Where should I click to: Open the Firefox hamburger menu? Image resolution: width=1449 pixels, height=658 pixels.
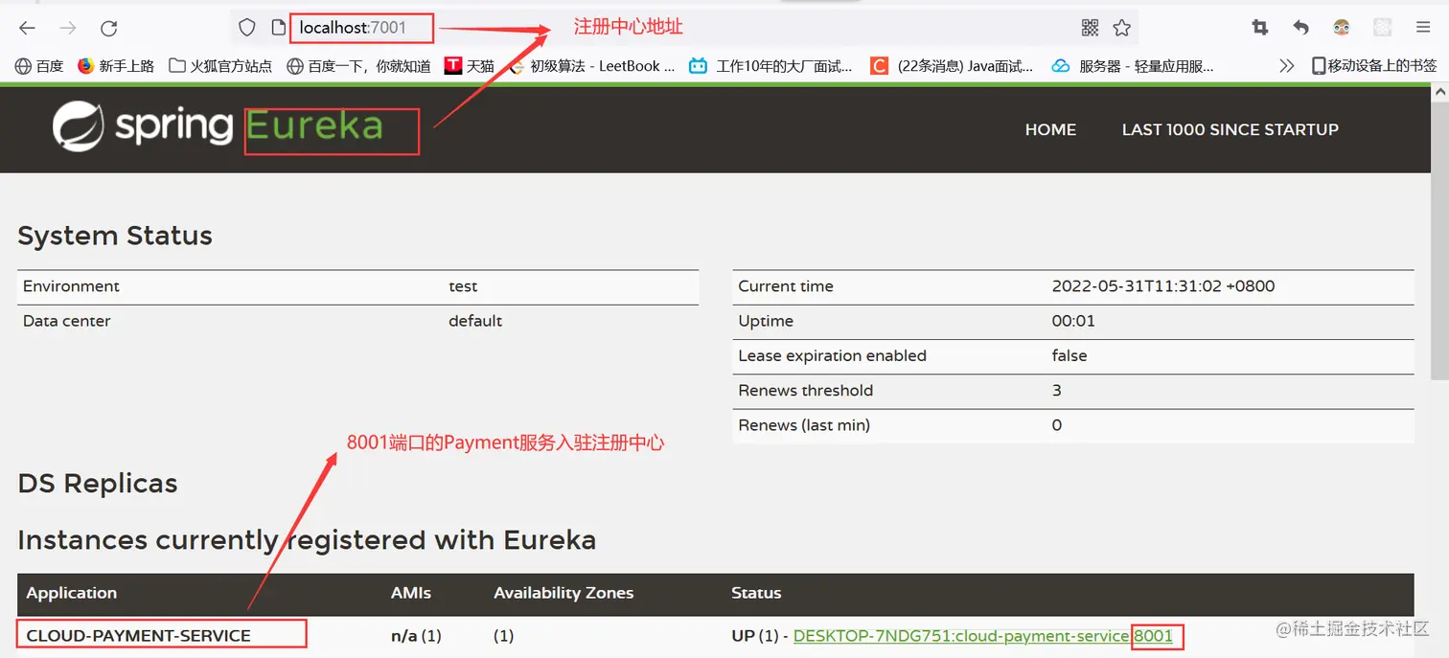coord(1423,28)
